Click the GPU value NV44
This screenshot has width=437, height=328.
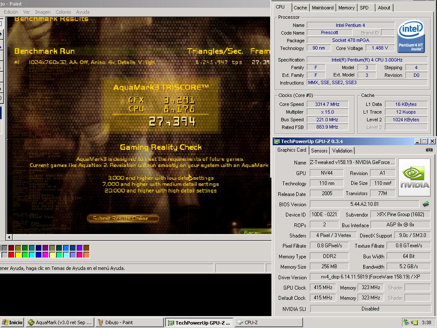pyautogui.click(x=326, y=173)
